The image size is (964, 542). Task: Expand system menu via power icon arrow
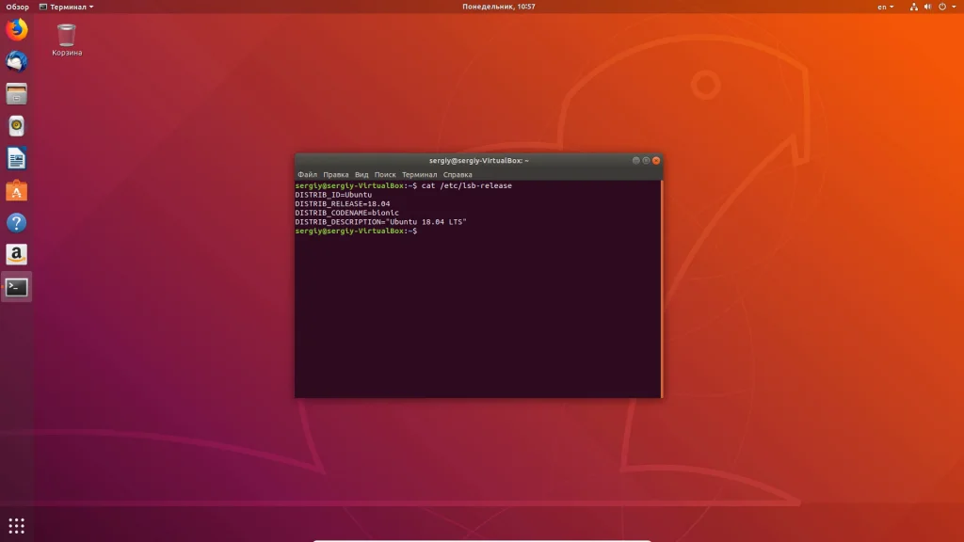click(x=952, y=7)
